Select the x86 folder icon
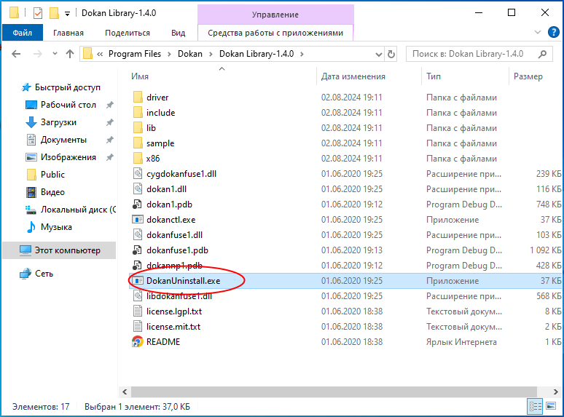 click(x=138, y=159)
